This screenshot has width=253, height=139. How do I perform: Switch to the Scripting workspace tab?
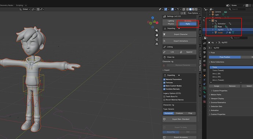[x=19, y=5]
